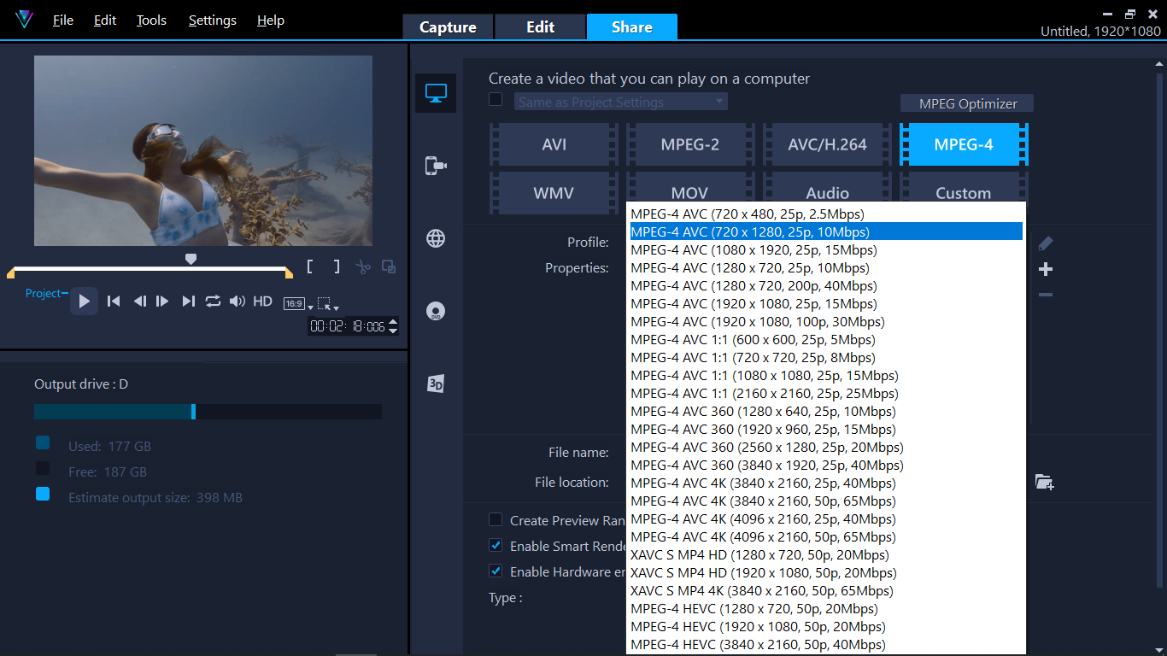Click the MPEG Optimizer button
This screenshot has width=1167, height=656.
pos(967,103)
